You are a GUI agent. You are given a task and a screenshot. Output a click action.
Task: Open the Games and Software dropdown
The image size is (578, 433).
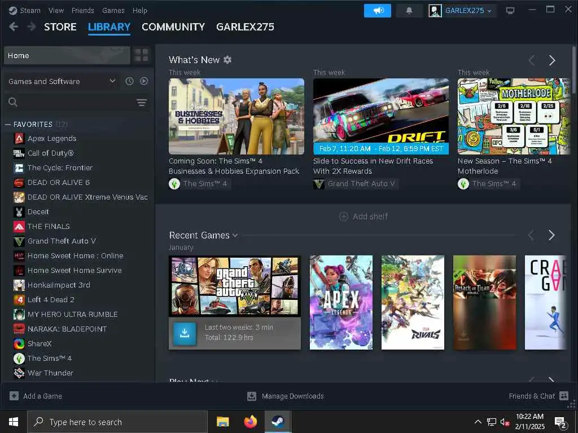tap(62, 81)
